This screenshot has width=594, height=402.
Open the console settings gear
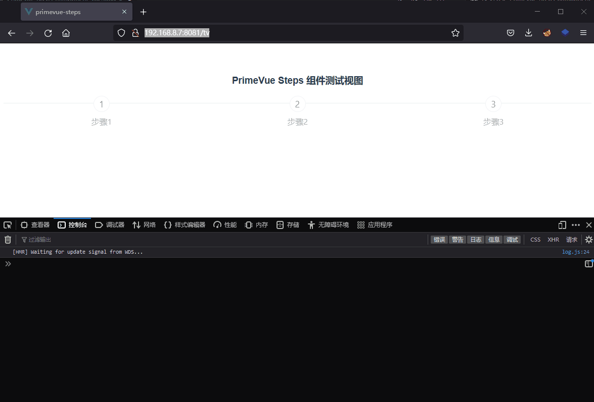pos(588,240)
